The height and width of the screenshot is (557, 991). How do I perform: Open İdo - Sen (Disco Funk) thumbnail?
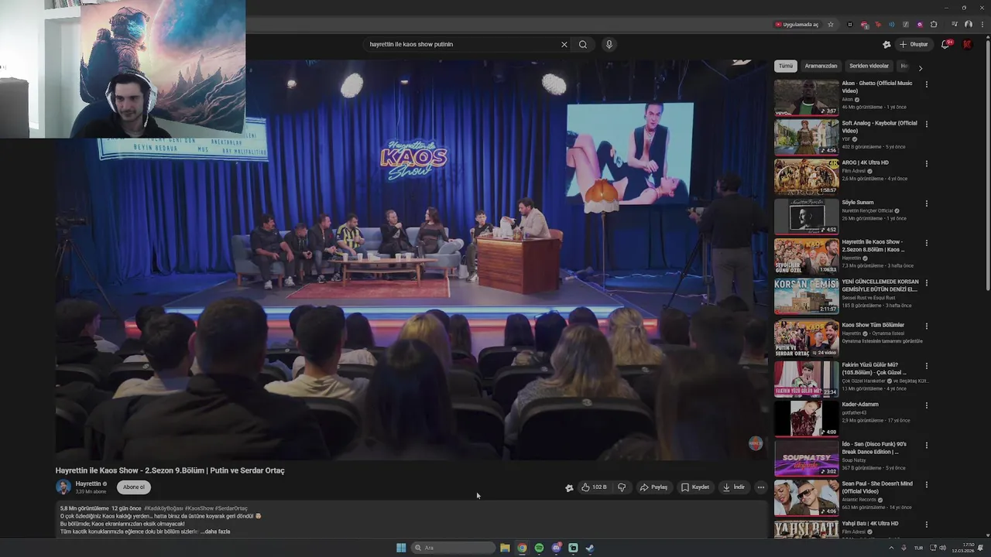[806, 458]
